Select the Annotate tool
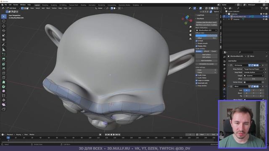 click(x=4, y=45)
